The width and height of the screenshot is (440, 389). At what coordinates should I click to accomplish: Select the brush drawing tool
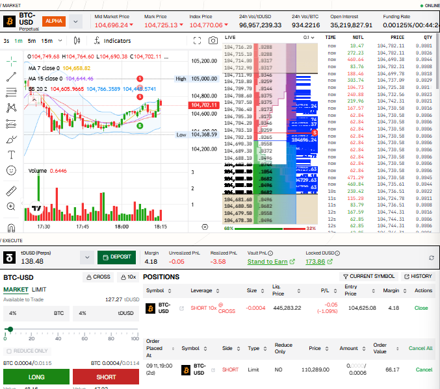(11, 139)
